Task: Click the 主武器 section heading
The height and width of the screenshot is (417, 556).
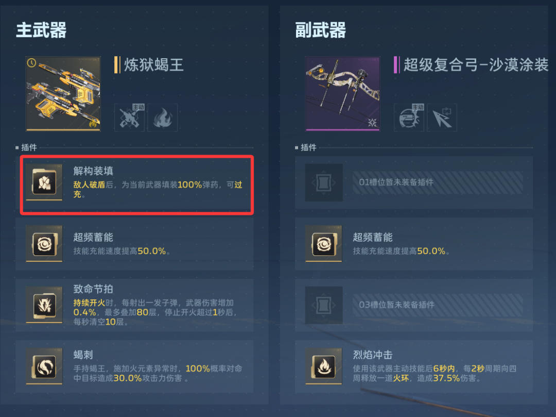Action: click(41, 30)
